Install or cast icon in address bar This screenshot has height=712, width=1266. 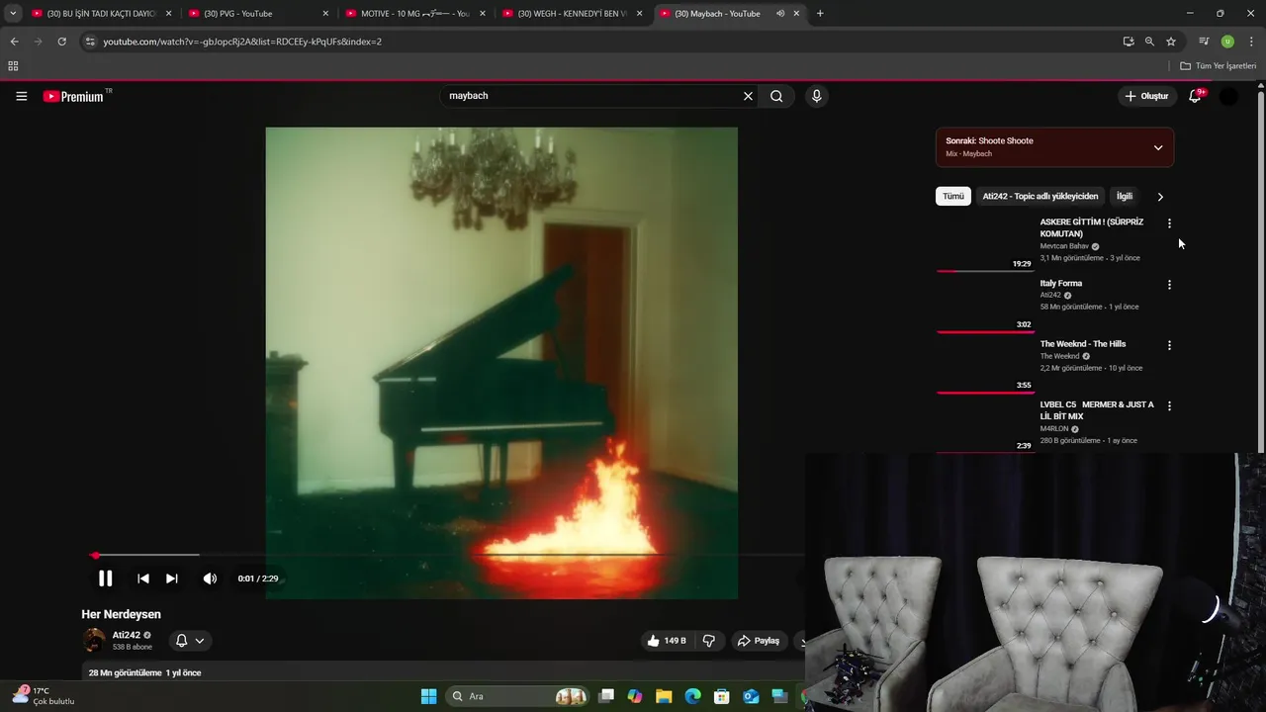pos(1129,42)
